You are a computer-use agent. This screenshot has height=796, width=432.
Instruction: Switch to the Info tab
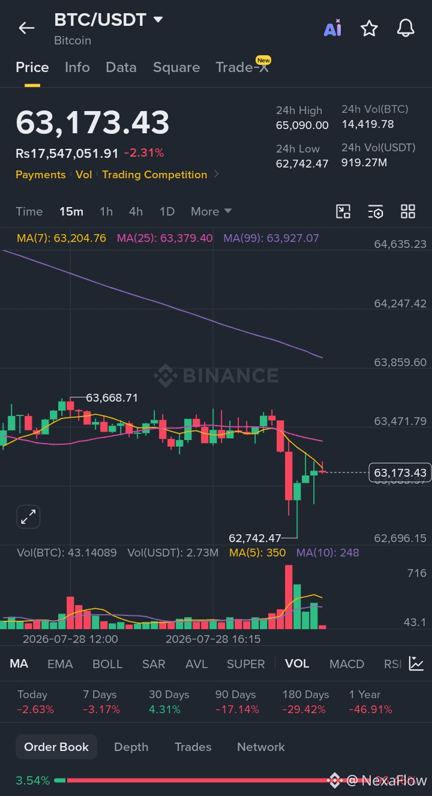click(x=77, y=67)
